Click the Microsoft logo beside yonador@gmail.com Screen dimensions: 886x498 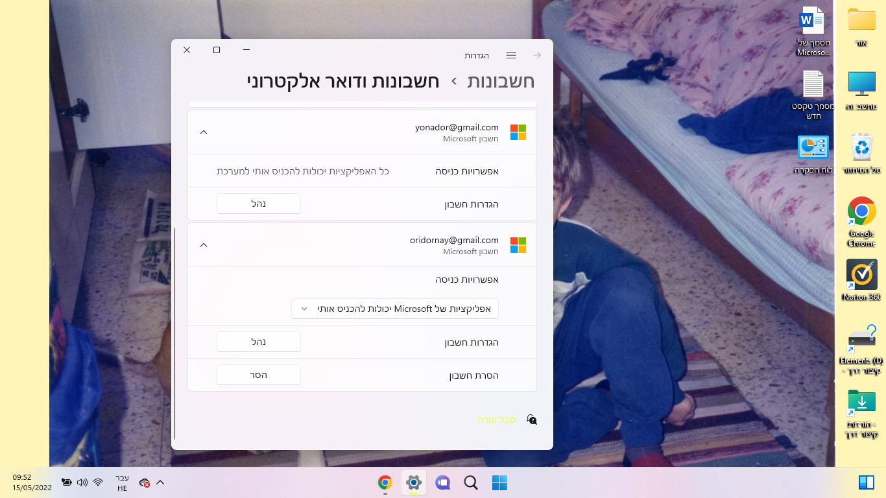[518, 132]
